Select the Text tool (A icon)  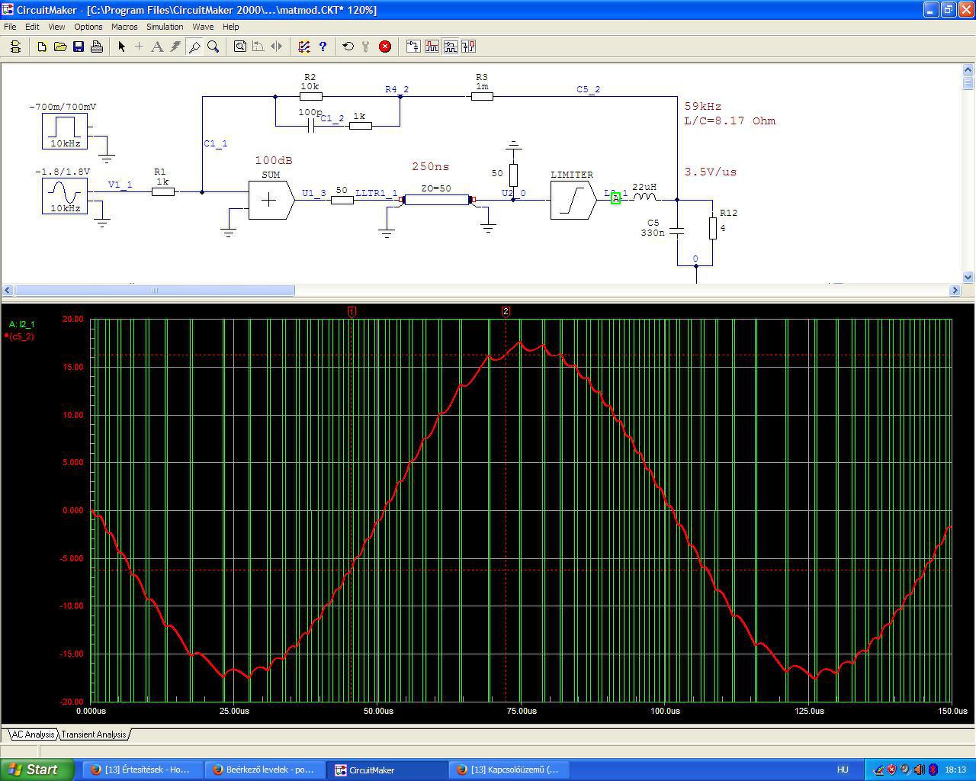[x=157, y=47]
